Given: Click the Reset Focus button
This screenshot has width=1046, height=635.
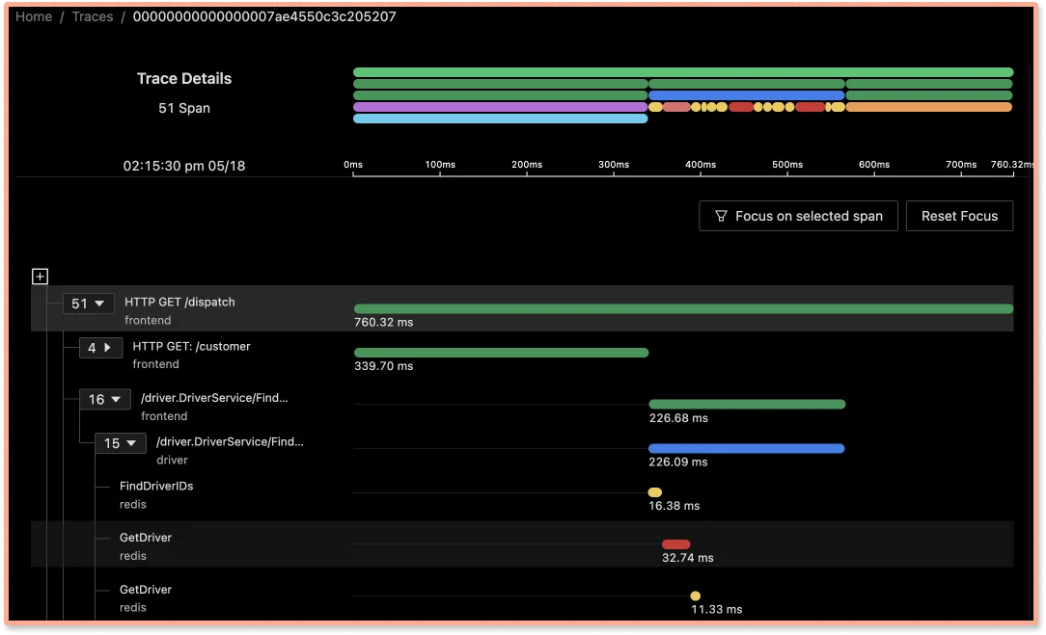Looking at the screenshot, I should click(x=959, y=216).
